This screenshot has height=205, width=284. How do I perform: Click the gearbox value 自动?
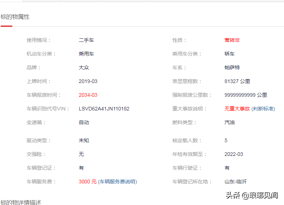(84, 122)
